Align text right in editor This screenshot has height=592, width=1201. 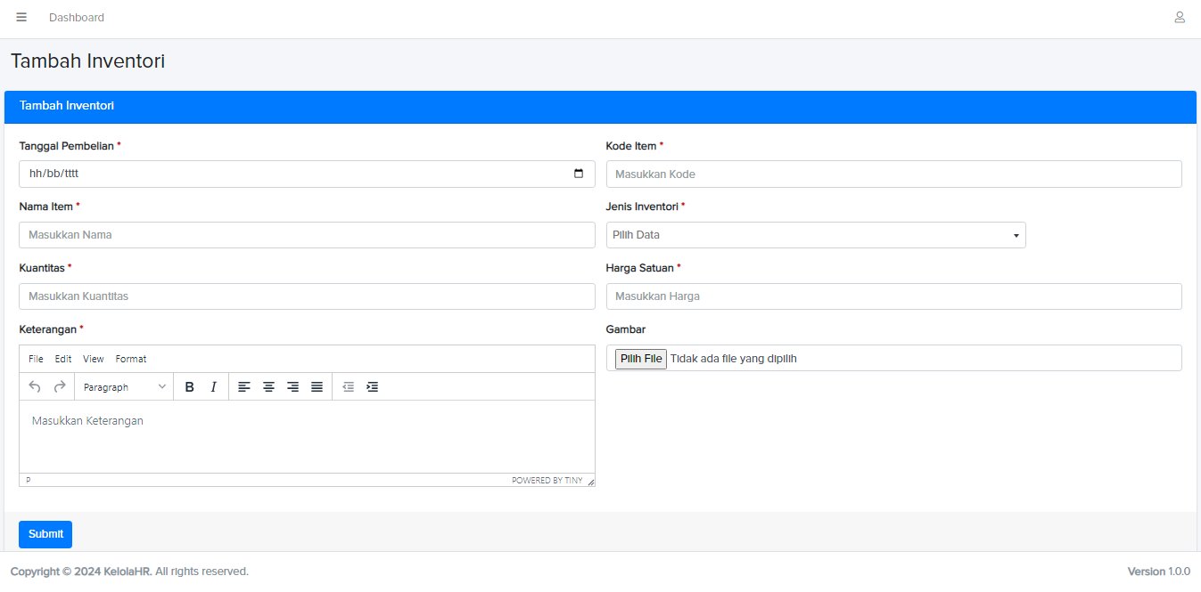[x=292, y=387]
